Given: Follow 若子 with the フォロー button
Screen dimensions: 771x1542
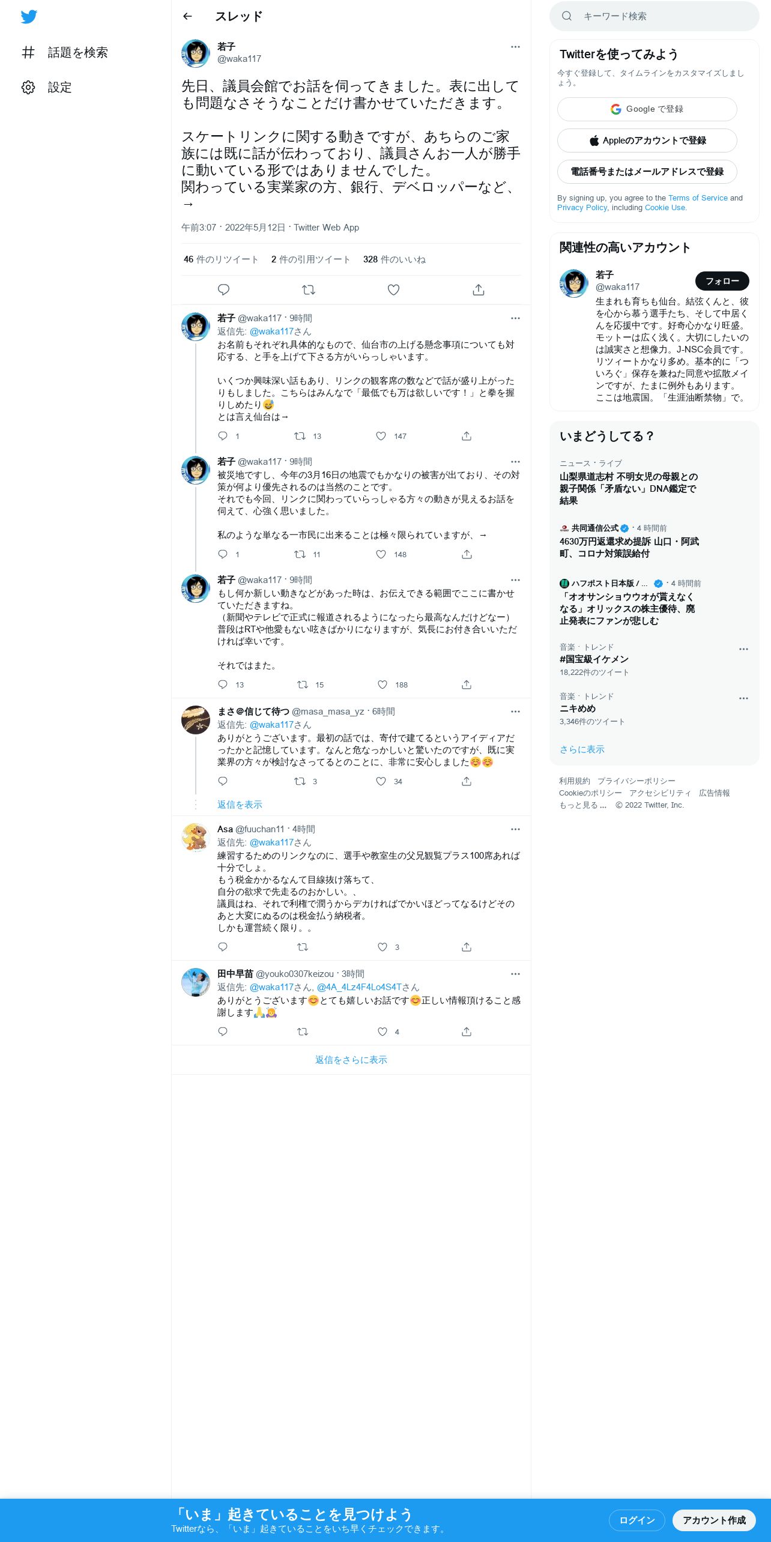Looking at the screenshot, I should coord(722,281).
